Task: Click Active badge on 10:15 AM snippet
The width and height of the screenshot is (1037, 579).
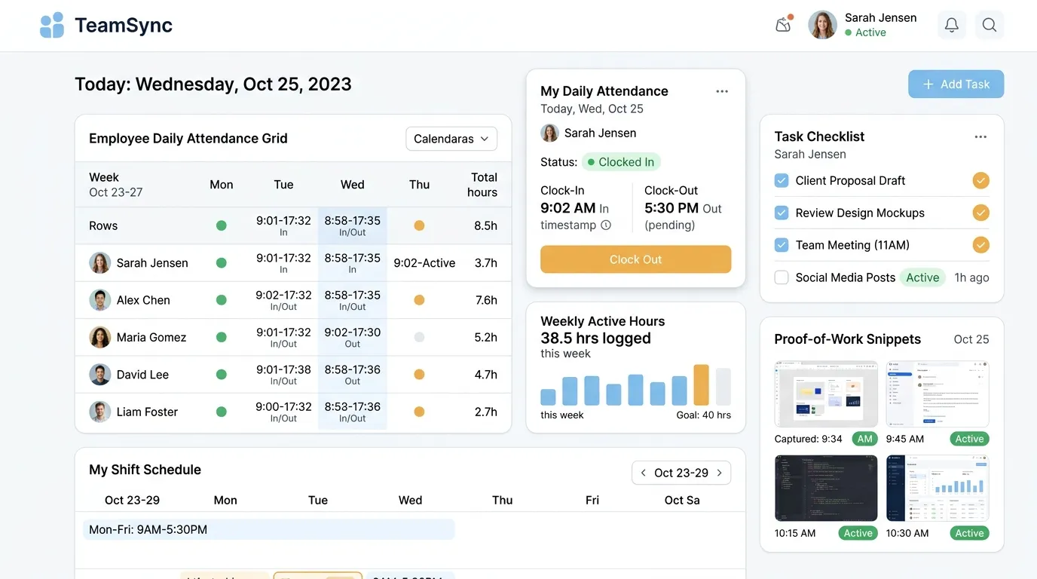Action: click(x=858, y=533)
